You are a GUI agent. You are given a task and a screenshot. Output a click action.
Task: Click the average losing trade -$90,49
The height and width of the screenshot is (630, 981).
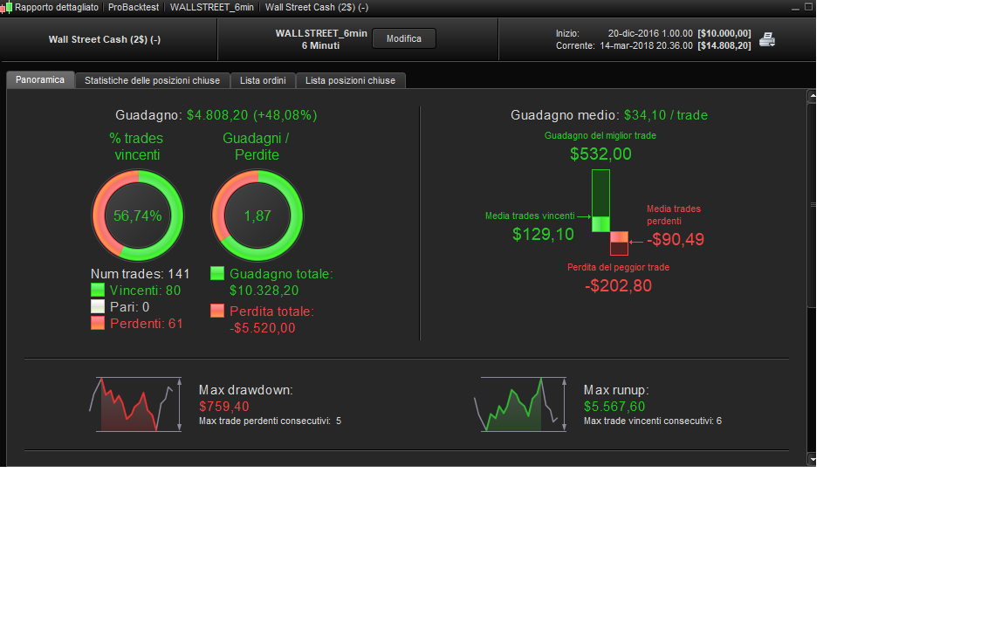pyautogui.click(x=675, y=239)
